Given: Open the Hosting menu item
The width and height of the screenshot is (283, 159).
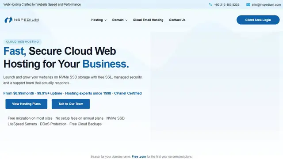Looking at the screenshot, I should click(97, 20).
